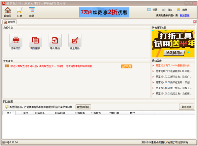Click the 导入商品 import icon
This screenshot has width=198, height=146.
pyautogui.click(x=55, y=41)
